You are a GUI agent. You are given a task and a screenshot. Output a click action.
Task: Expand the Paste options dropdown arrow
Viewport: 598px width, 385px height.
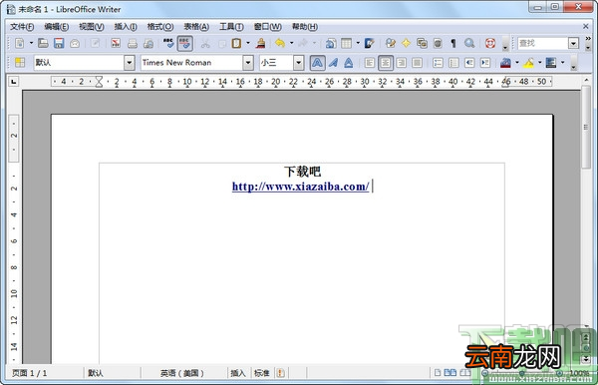(248, 43)
